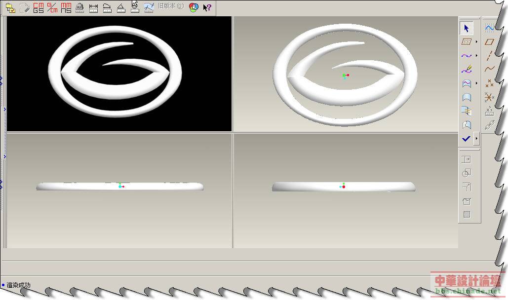Choose the angle measure tool
The height and width of the screenshot is (300, 508).
point(121,8)
